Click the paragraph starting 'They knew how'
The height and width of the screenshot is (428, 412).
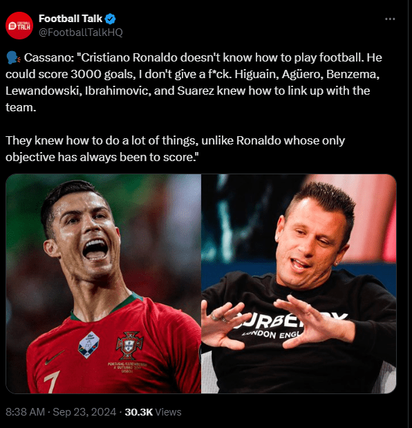pos(175,149)
